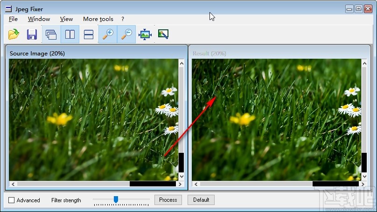This screenshot has height=212, width=377.
Task: Expand the View menu
Action: [66, 19]
